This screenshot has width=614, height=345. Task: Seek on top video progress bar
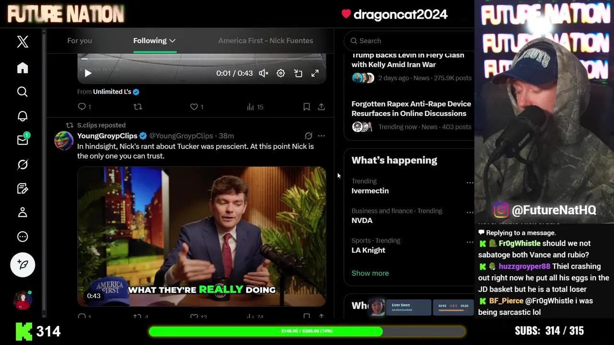pyautogui.click(x=201, y=59)
